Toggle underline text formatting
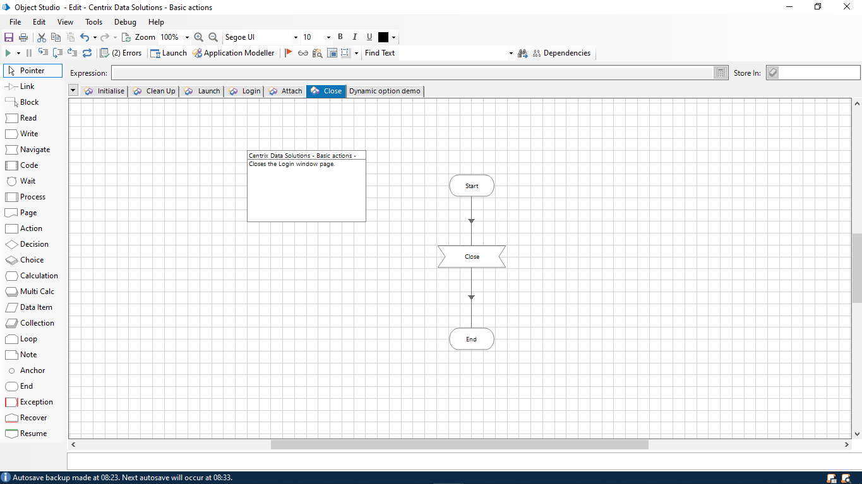The height and width of the screenshot is (484, 862). click(x=369, y=37)
